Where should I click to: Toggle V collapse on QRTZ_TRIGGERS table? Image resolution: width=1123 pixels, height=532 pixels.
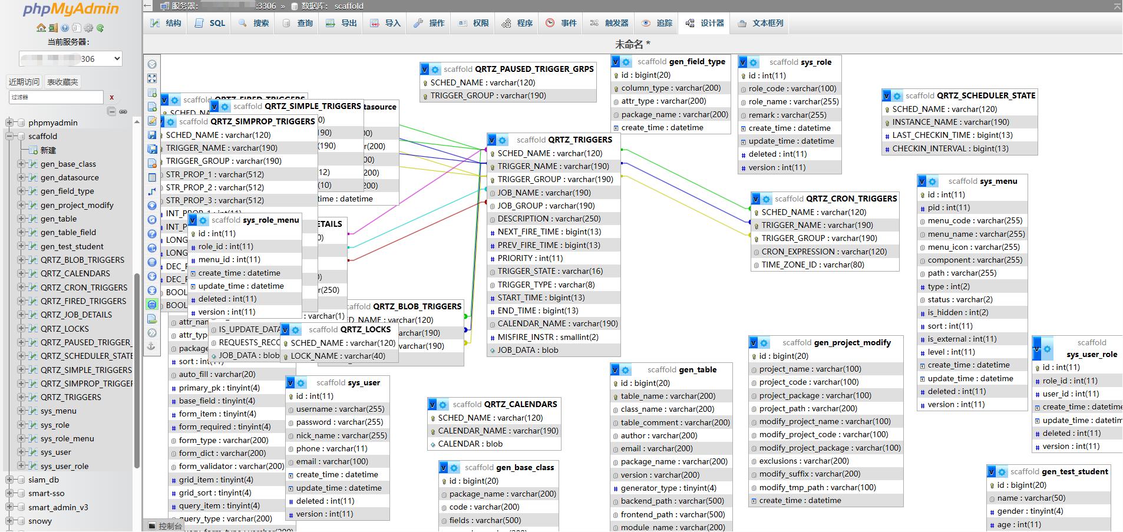[492, 140]
